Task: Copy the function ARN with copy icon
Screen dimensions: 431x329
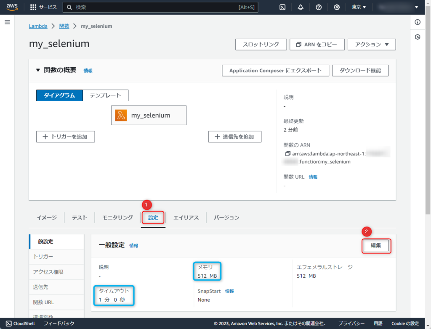Action: coord(287,154)
